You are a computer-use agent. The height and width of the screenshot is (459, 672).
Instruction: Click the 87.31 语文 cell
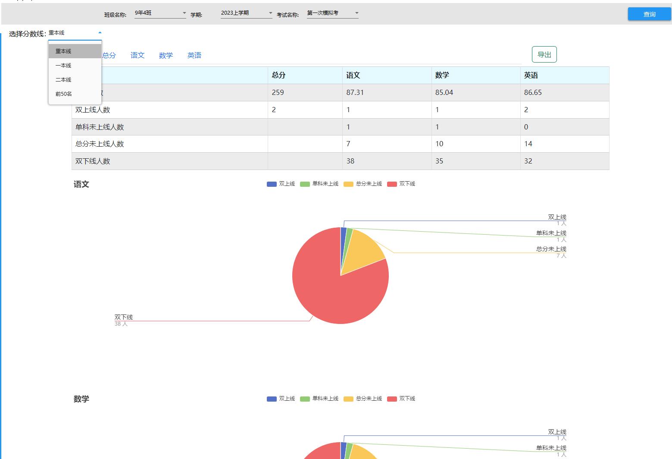click(x=387, y=92)
